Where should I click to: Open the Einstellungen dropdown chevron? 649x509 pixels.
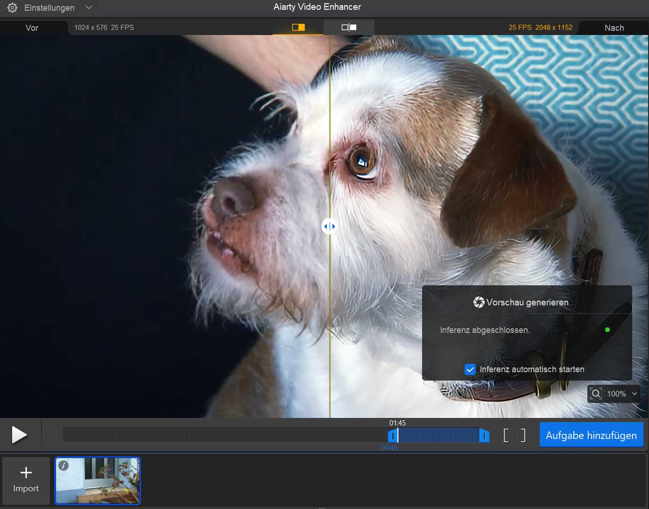click(x=89, y=7)
